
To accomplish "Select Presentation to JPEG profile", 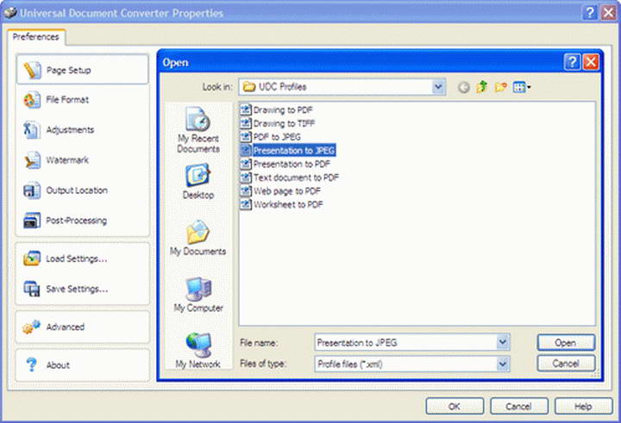I will click(288, 151).
